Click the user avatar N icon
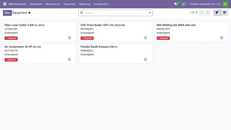This screenshot has width=231, height=130. coord(225,4)
